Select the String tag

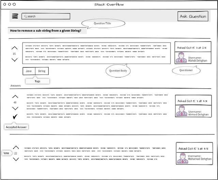point(42,71)
